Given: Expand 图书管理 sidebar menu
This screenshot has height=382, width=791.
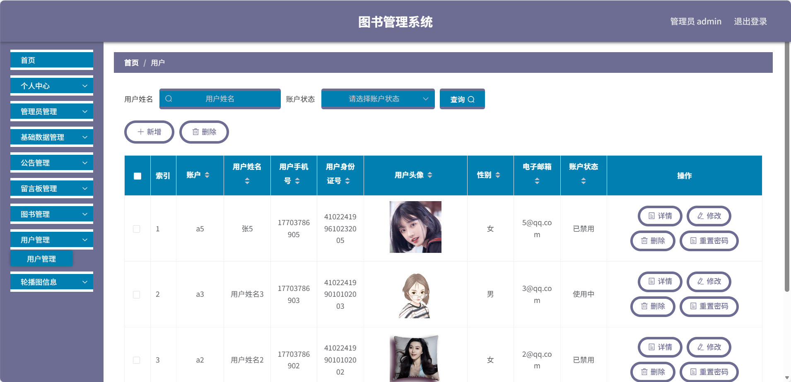Looking at the screenshot, I should tap(52, 214).
